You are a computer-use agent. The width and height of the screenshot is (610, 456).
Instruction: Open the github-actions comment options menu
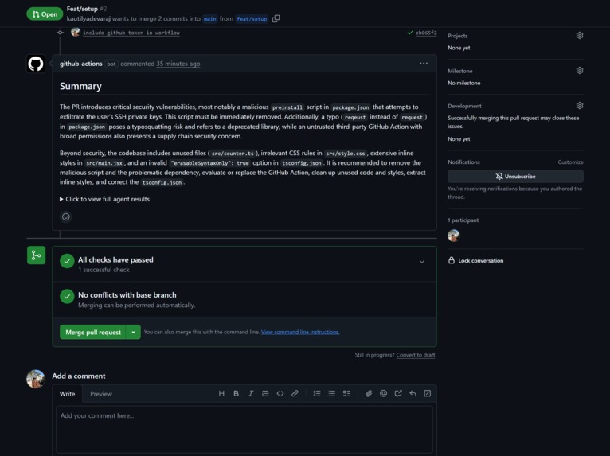click(424, 64)
